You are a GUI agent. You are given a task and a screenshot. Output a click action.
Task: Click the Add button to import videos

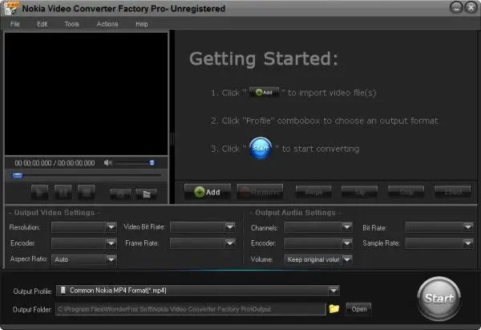[208, 192]
